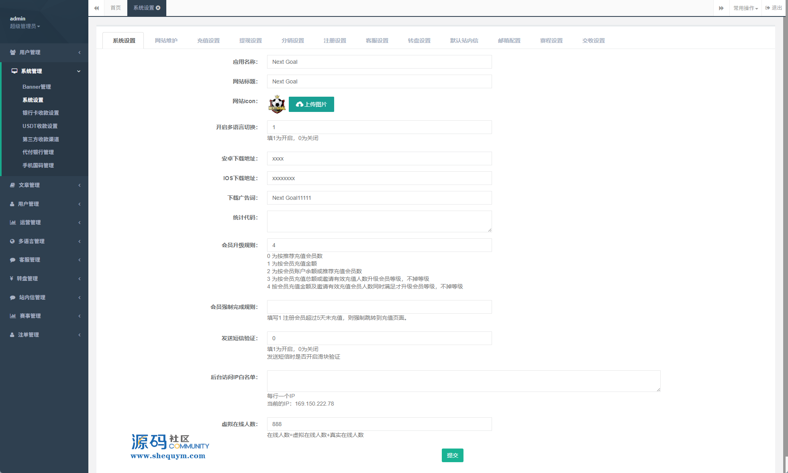Click the book icon beside 文章管理

12,185
